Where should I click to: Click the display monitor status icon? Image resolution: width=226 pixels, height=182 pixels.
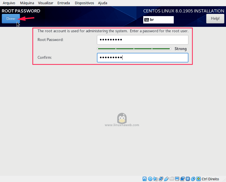(177, 179)
